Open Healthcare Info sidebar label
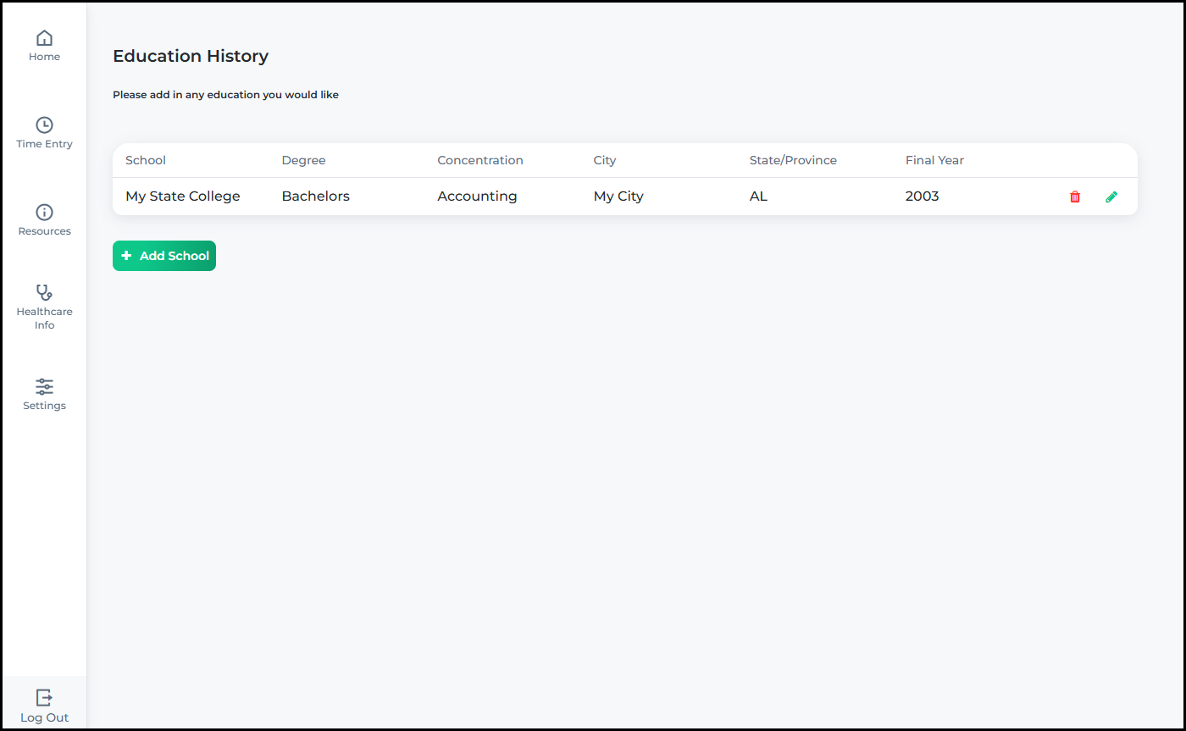Image resolution: width=1186 pixels, height=731 pixels. coord(44,318)
